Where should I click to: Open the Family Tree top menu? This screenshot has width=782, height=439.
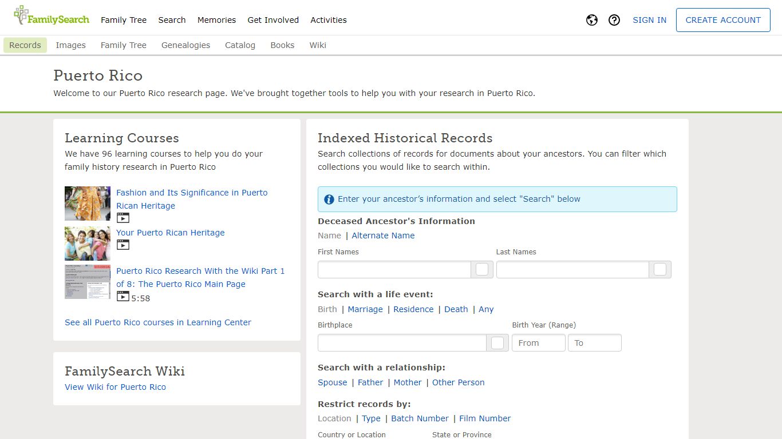pyautogui.click(x=124, y=20)
